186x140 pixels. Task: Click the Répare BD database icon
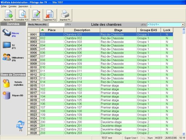(7, 95)
